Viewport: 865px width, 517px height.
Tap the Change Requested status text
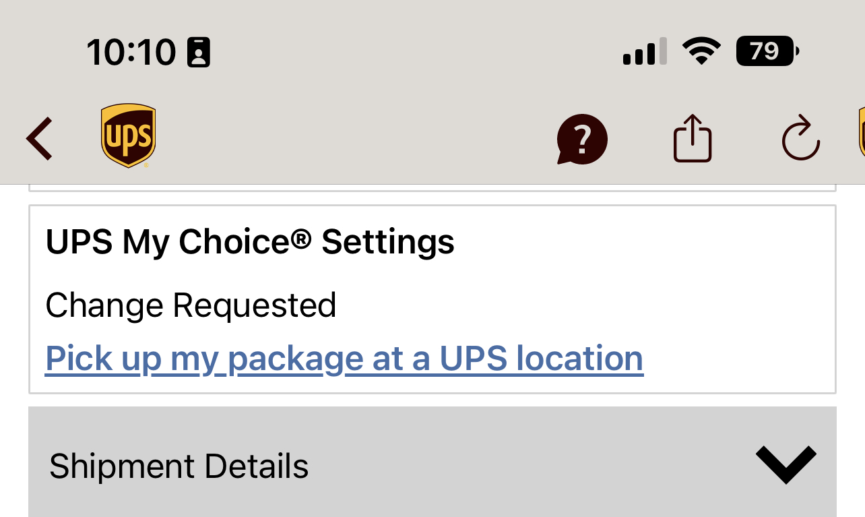click(191, 305)
